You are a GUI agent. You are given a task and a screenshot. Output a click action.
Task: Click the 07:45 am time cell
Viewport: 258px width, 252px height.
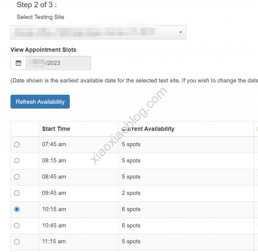click(54, 144)
